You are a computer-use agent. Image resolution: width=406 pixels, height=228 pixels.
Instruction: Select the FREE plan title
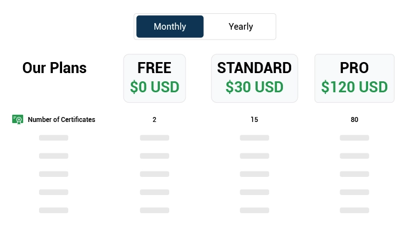[x=154, y=68]
